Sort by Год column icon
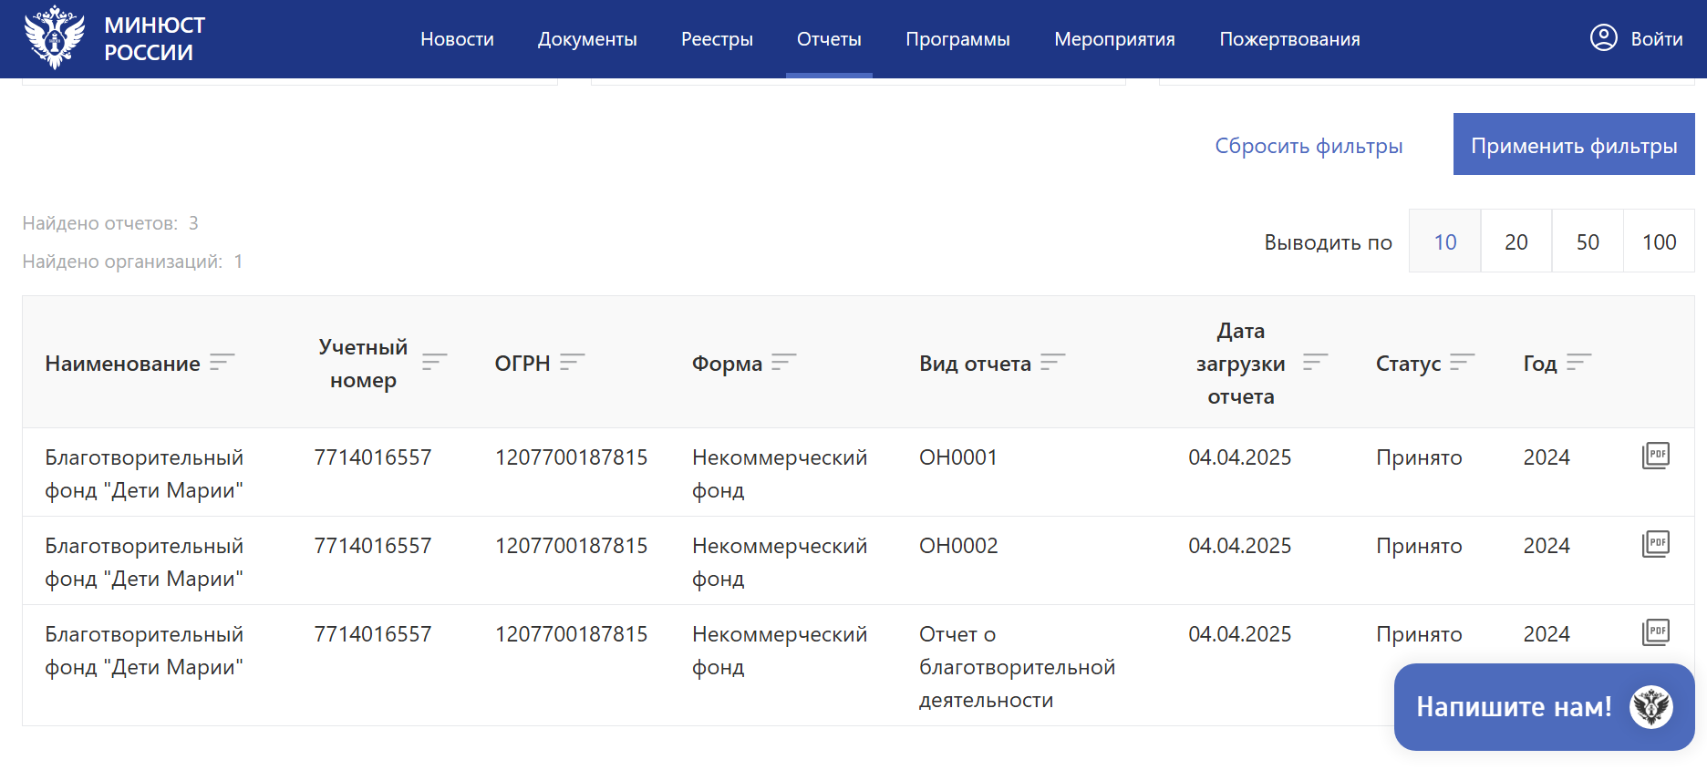 [x=1578, y=363]
